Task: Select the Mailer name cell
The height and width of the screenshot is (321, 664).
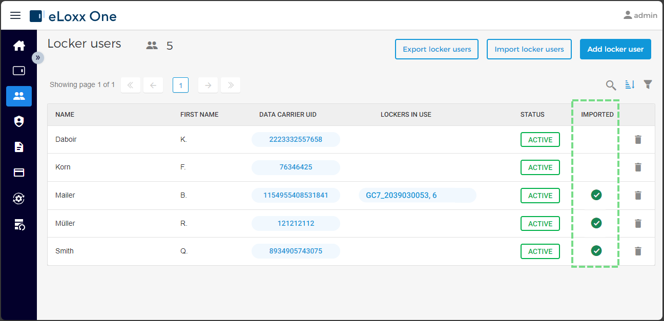Action: coord(65,195)
